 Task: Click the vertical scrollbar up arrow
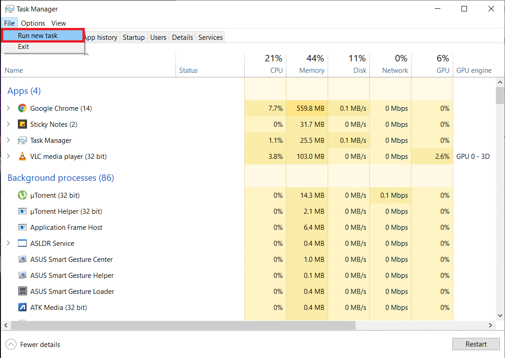(x=500, y=82)
